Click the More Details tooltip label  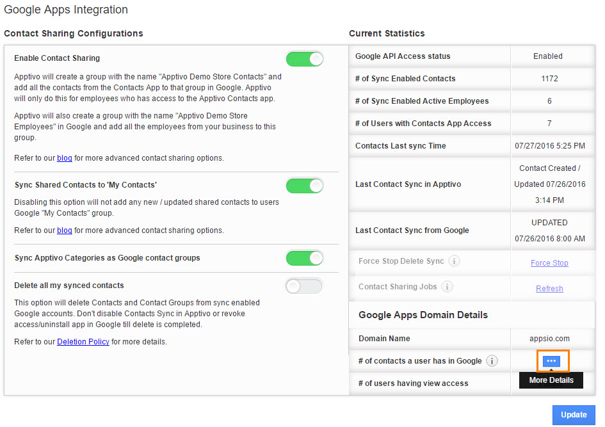[x=551, y=380]
